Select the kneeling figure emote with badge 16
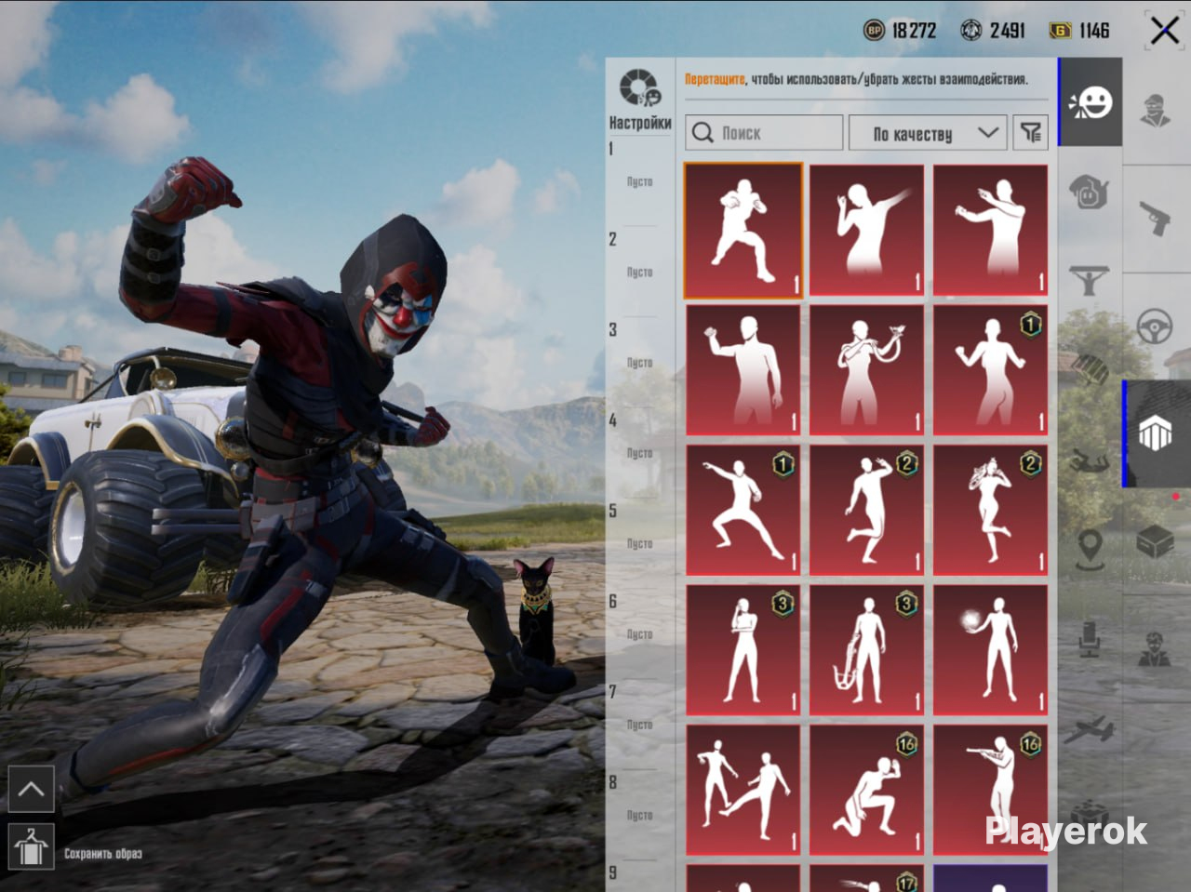Screen dimensions: 1191x892 point(866,791)
